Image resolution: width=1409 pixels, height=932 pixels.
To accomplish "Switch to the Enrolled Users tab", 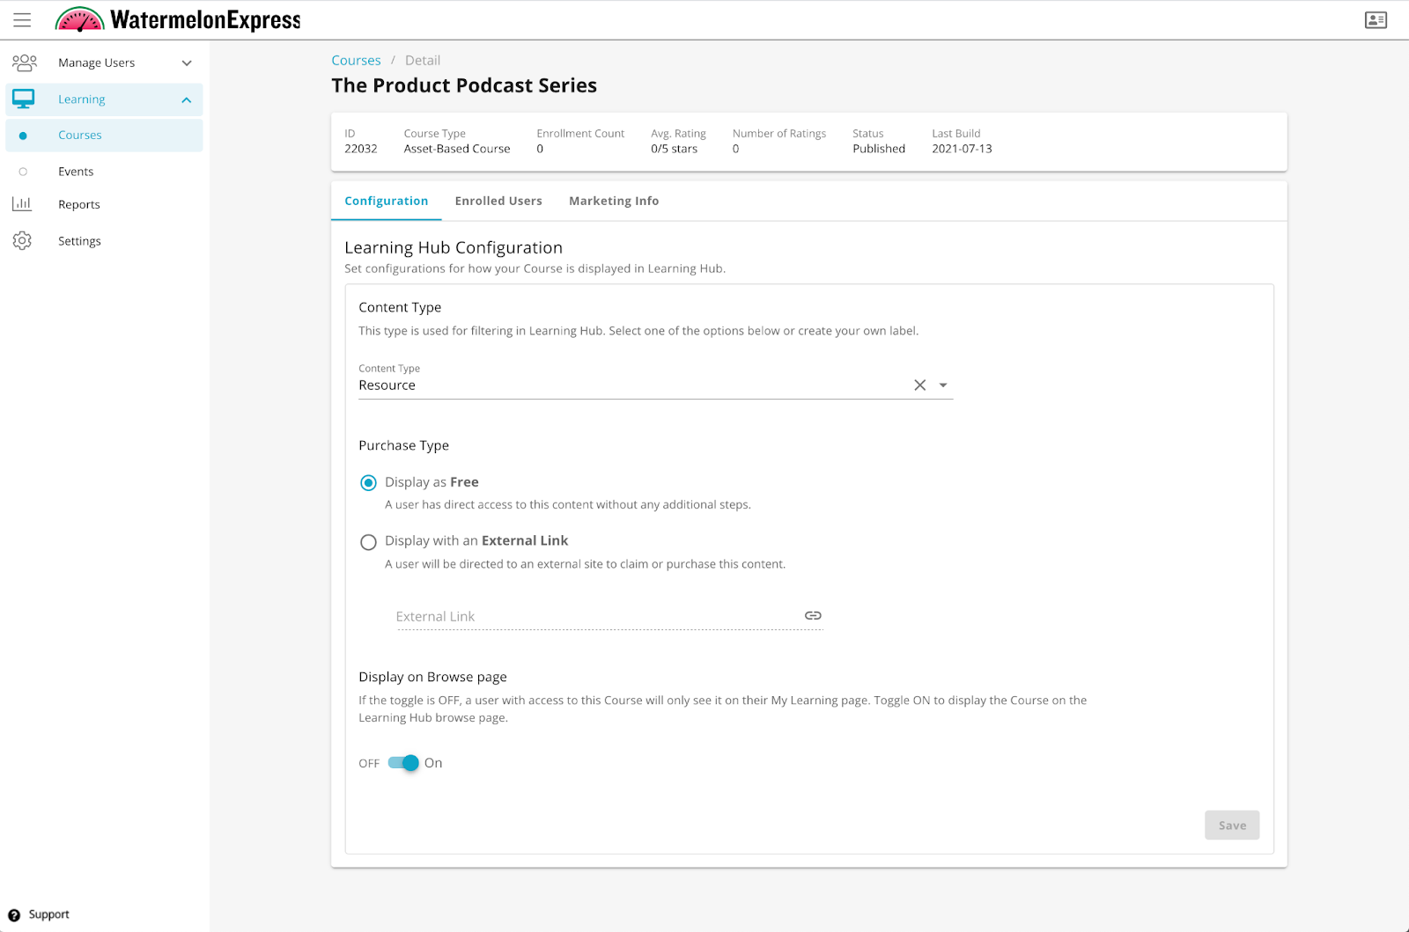I will [498, 201].
